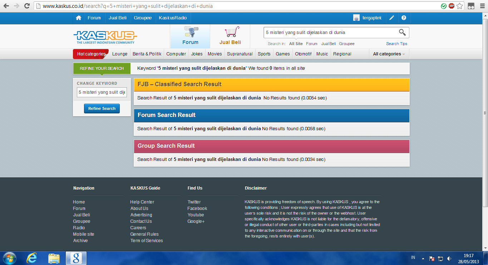488x265 pixels.
Task: Open the Archive footer link
Action: [80, 241]
